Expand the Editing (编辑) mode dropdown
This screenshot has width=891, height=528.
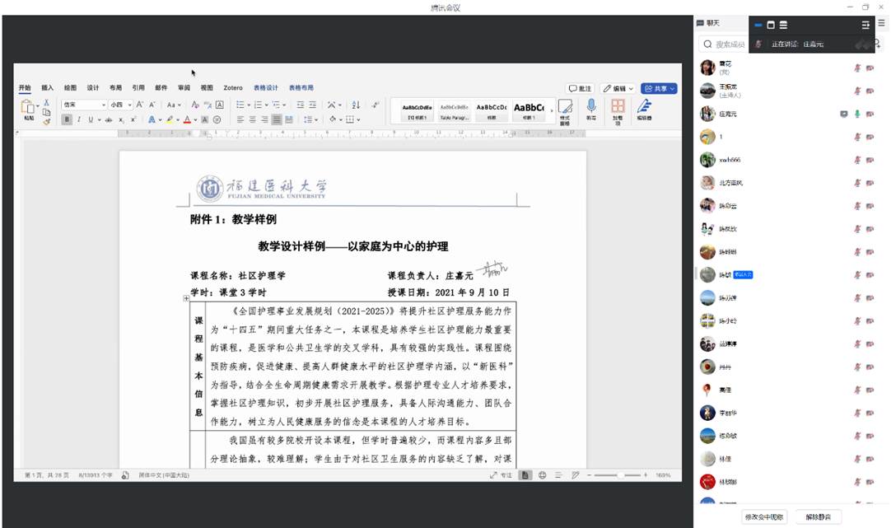point(618,88)
